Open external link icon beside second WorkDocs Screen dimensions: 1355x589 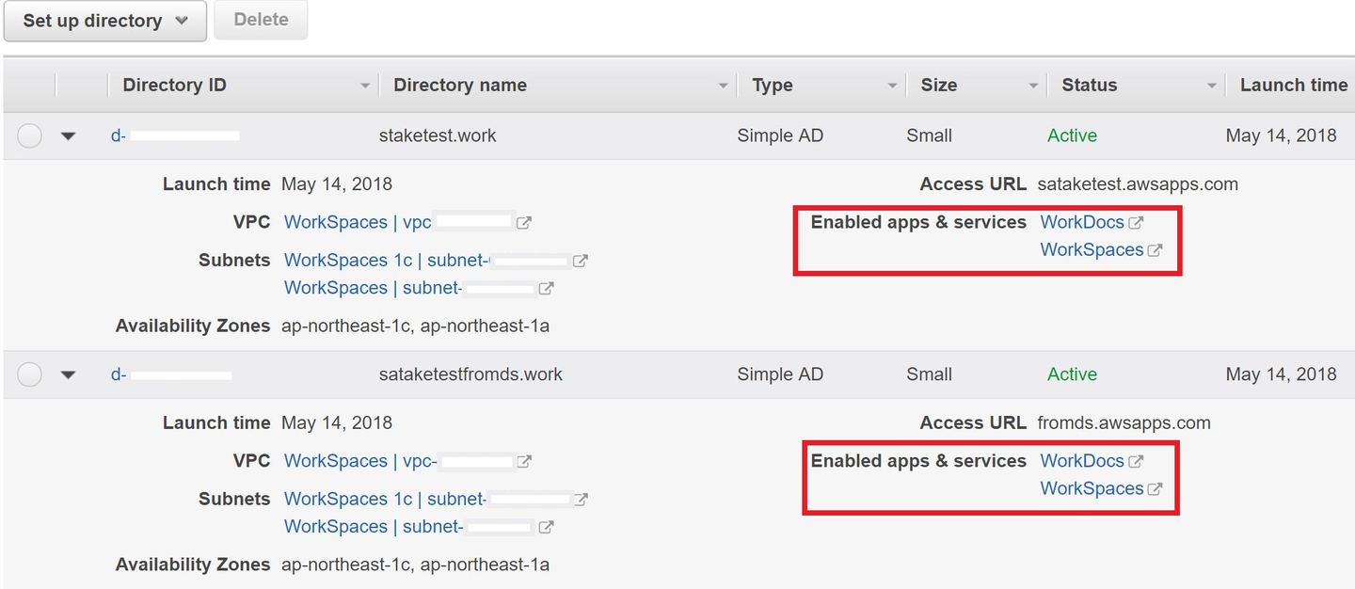point(1136,462)
